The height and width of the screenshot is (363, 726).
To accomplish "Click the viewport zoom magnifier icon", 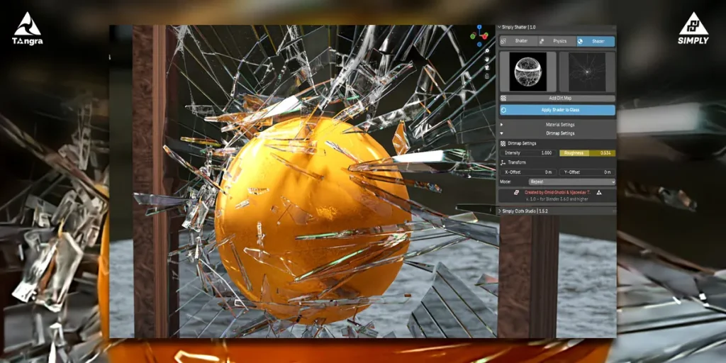I will pos(487,50).
